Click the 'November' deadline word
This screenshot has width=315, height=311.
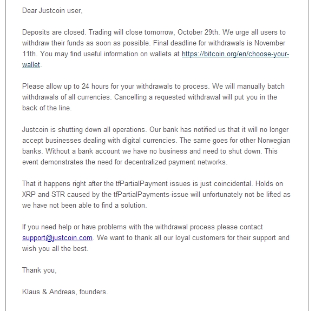coord(270,43)
